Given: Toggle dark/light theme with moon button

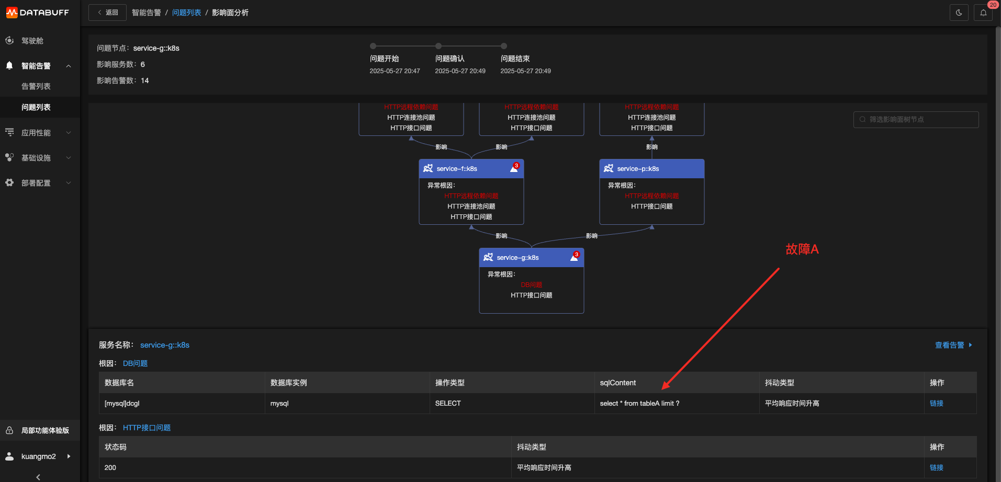Looking at the screenshot, I should coord(959,13).
